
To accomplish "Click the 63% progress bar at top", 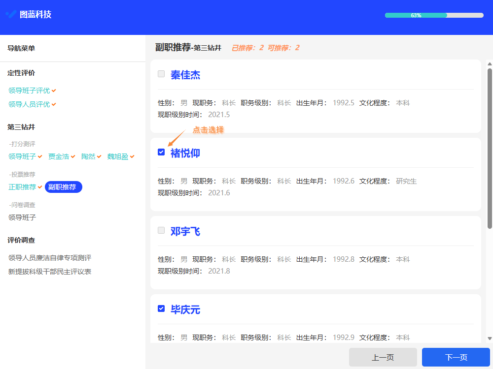I will (434, 15).
